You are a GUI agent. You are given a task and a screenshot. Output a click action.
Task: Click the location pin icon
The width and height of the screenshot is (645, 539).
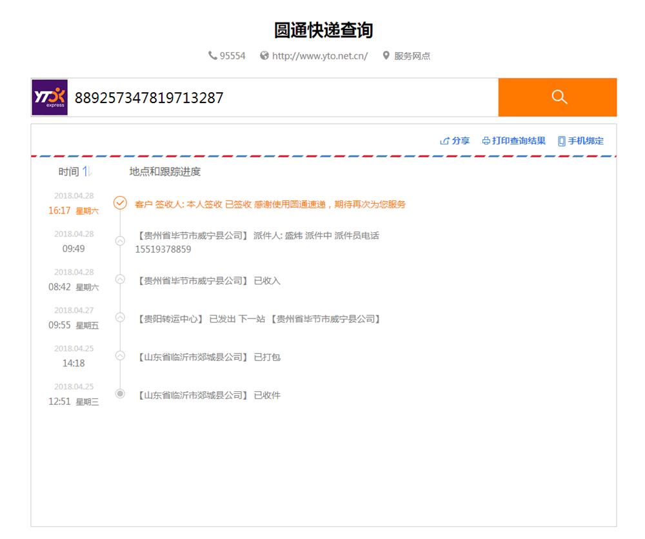(x=386, y=55)
